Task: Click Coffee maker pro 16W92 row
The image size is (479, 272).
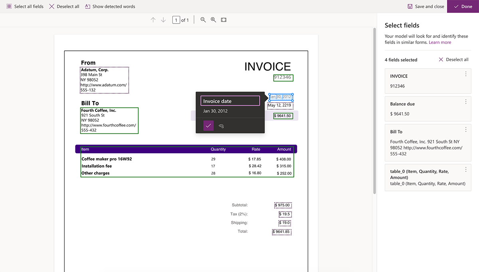Action: (187, 159)
